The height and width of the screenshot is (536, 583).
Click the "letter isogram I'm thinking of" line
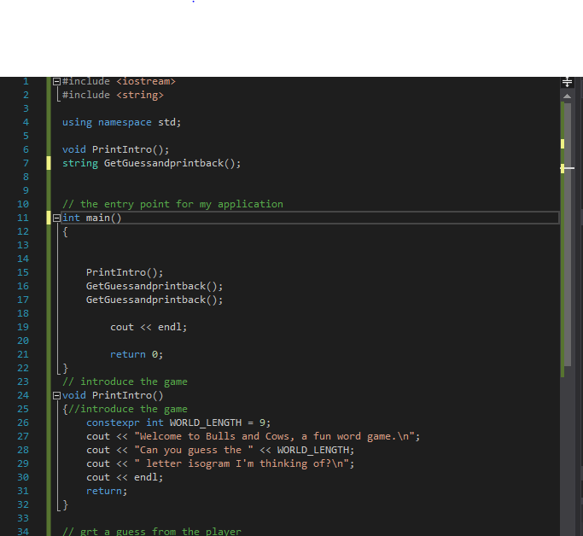220,464
